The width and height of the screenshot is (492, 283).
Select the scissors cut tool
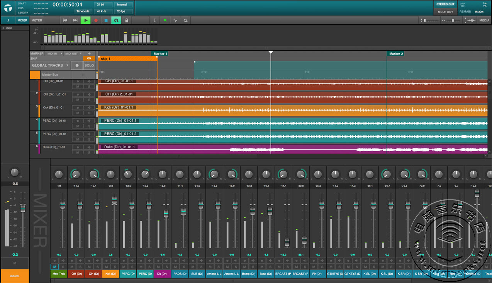[175, 20]
